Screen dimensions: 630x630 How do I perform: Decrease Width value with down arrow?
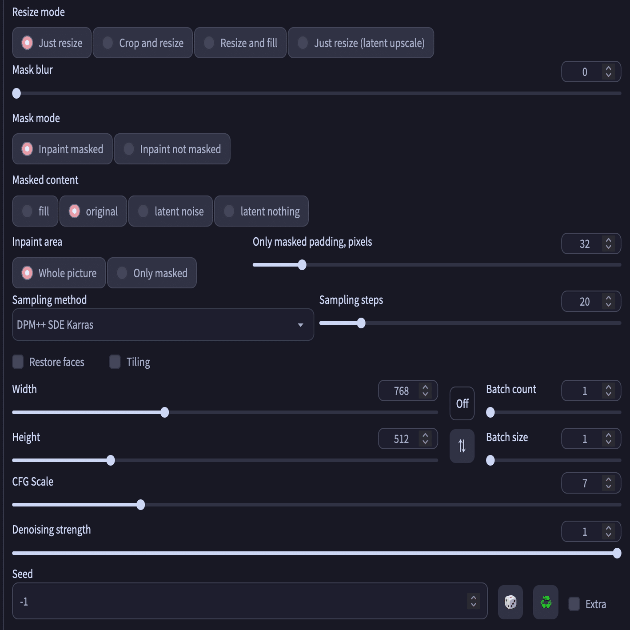pyautogui.click(x=425, y=394)
